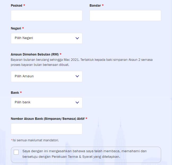This screenshot has width=172, height=165.
Task: Click into the Bandar text field
Action: point(125,15)
